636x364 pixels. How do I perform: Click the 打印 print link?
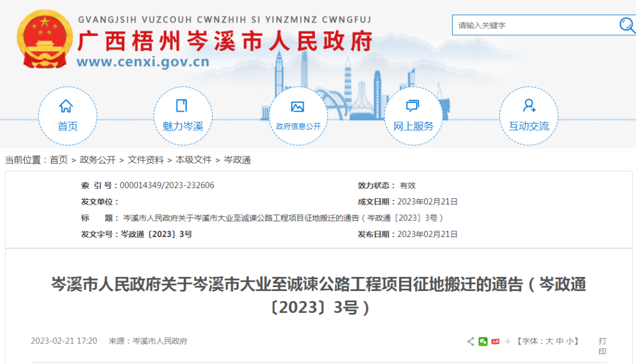point(602,346)
